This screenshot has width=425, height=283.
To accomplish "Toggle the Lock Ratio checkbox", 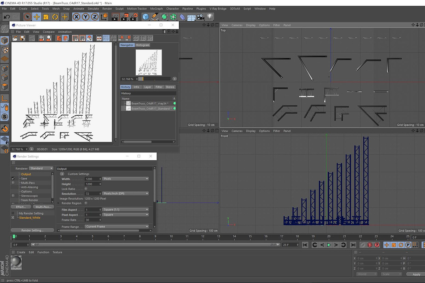I will coord(86,189).
